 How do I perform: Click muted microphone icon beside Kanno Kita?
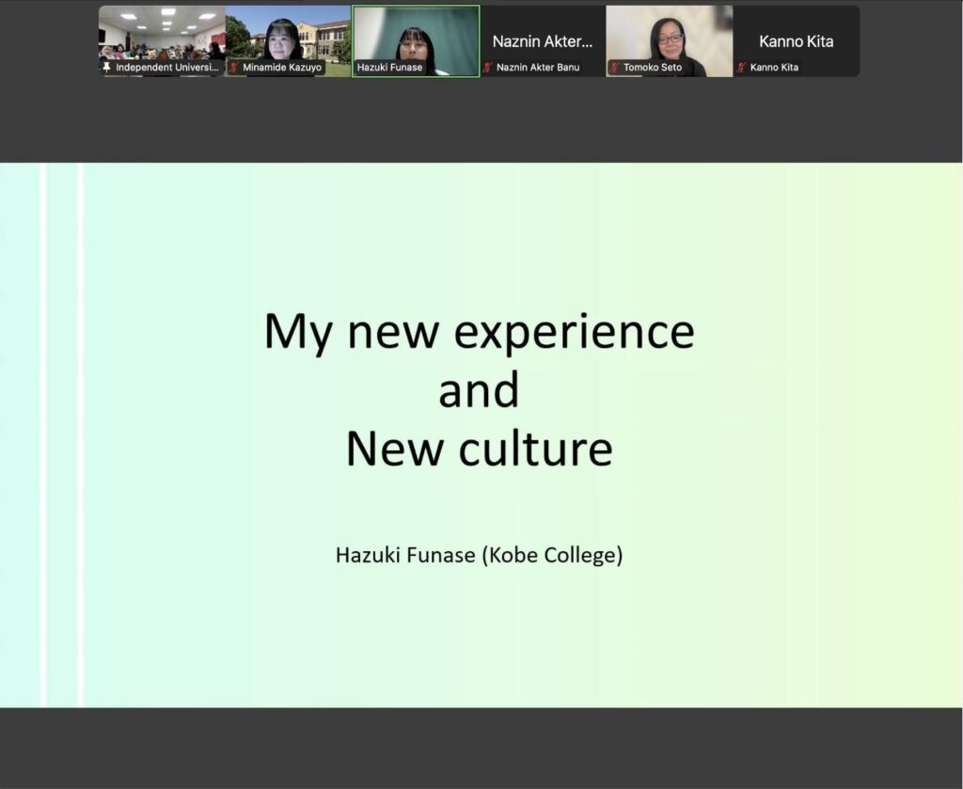[741, 67]
